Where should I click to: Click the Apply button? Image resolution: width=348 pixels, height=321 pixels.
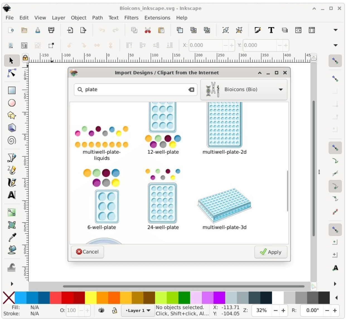(270, 252)
